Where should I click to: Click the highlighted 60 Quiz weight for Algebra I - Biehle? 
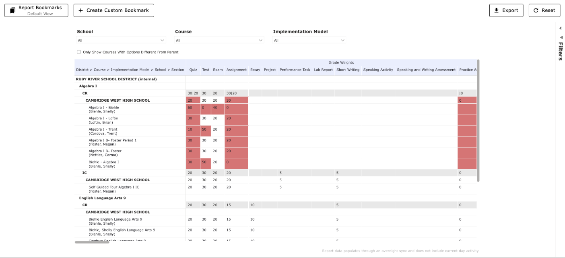click(192, 109)
